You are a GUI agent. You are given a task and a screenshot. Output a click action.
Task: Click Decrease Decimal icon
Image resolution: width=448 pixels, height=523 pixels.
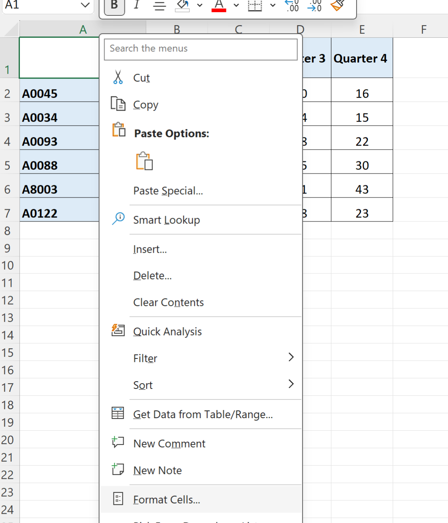coord(314,6)
